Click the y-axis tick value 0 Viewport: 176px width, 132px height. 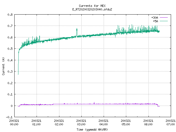12,106
